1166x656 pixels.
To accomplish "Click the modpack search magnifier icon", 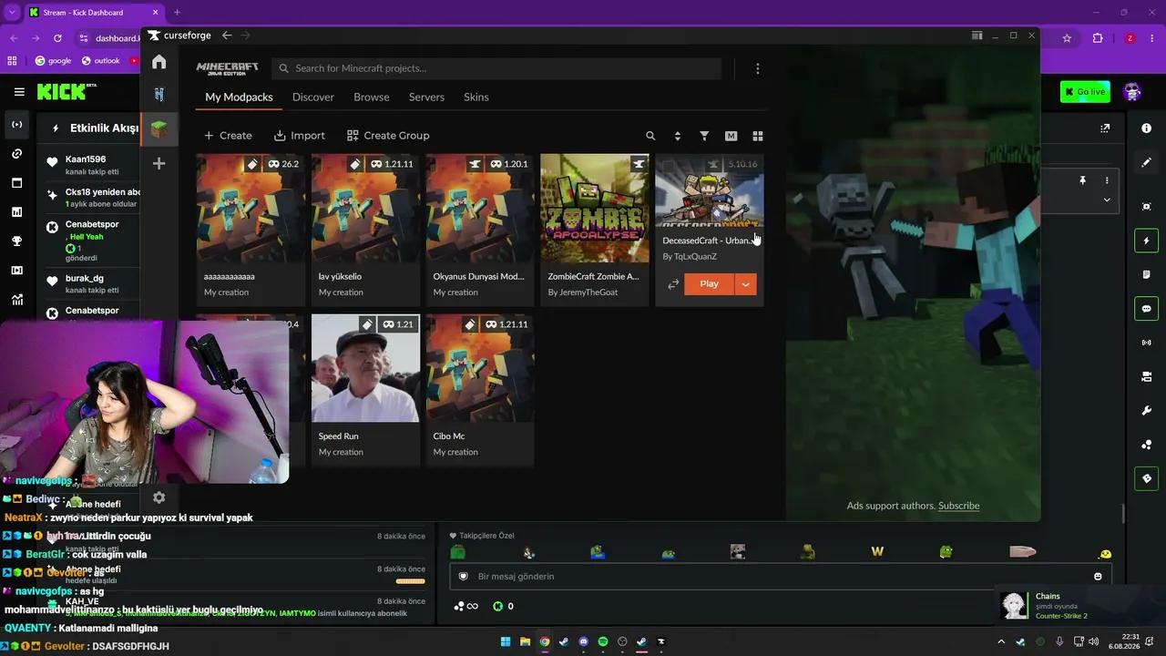I will coord(650,136).
